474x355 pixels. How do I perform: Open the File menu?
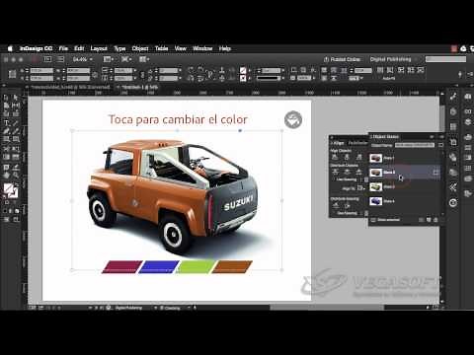pos(63,48)
